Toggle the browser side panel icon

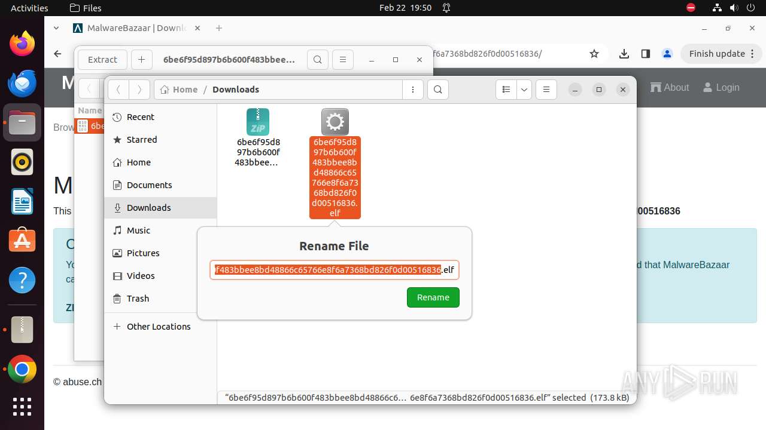click(645, 54)
